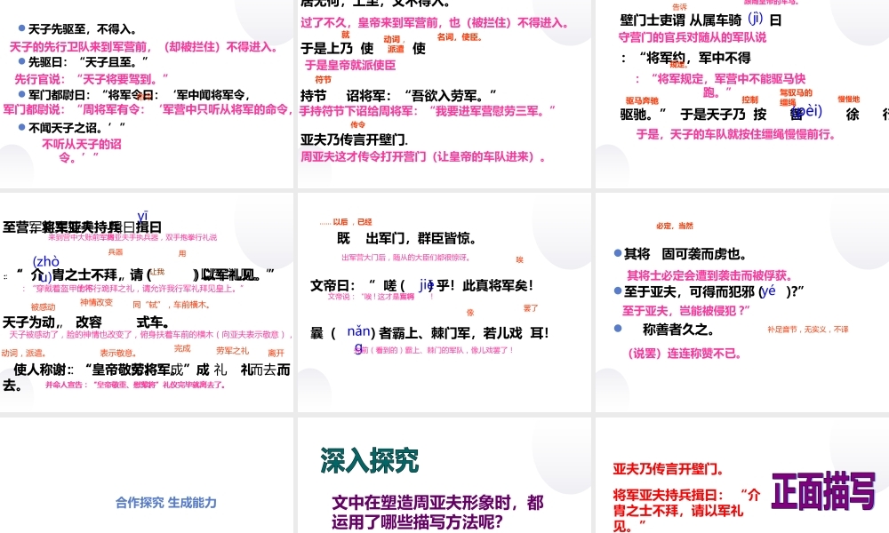Select the annotation 神情改变
889x533 pixels.
[x=96, y=302]
